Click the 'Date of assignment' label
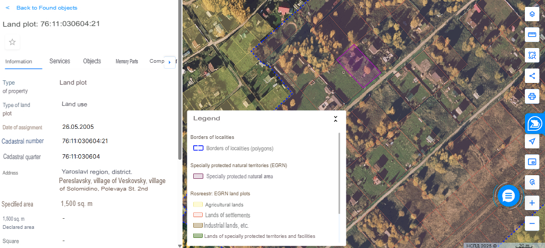This screenshot has height=248, width=545. (x=22, y=128)
